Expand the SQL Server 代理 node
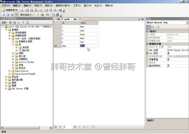 (6, 89)
